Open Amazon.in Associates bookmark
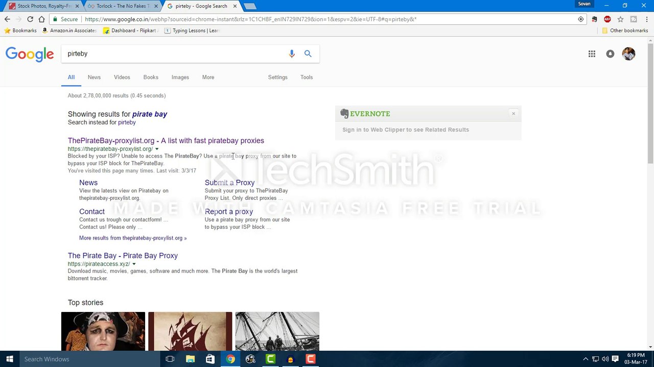This screenshot has width=654, height=367. (69, 31)
